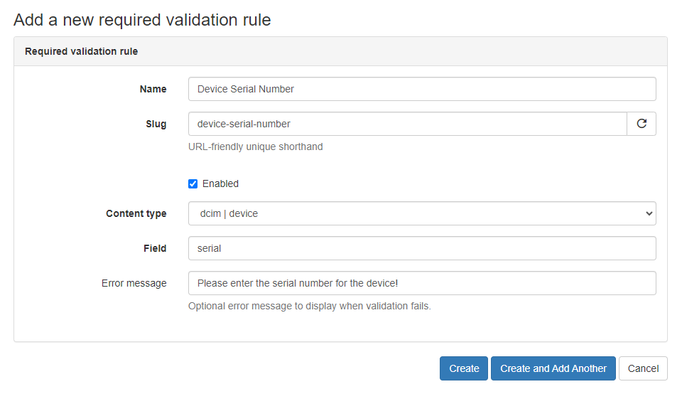The width and height of the screenshot is (682, 394).
Task: Focus the Name input with Device Serial Number
Action: 421,89
